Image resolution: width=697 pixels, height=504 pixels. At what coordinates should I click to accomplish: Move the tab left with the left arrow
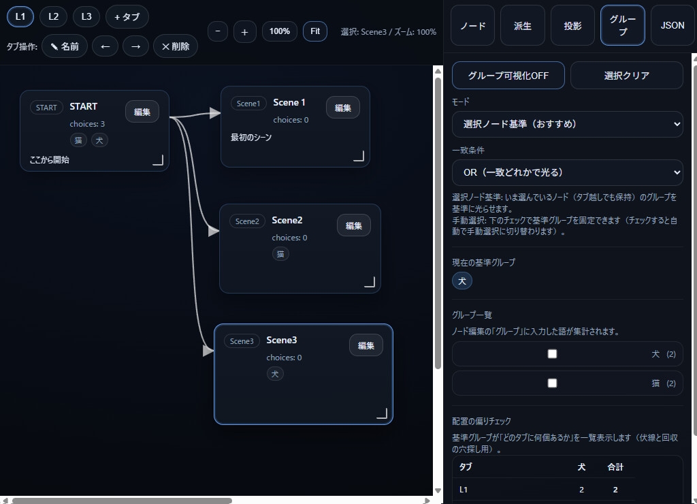105,46
